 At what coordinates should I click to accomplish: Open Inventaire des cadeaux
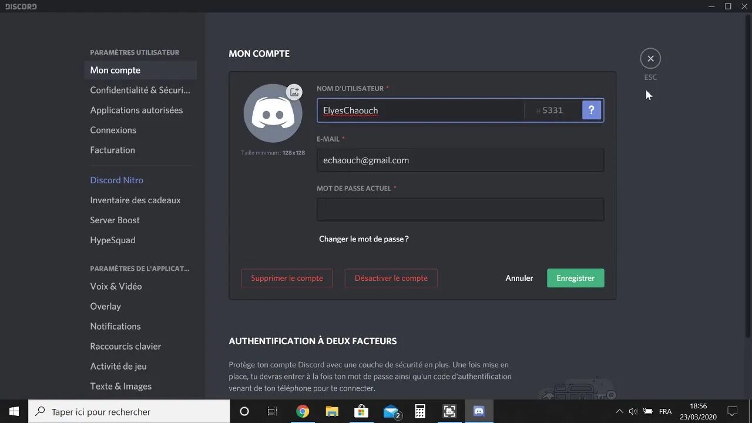pos(140,200)
